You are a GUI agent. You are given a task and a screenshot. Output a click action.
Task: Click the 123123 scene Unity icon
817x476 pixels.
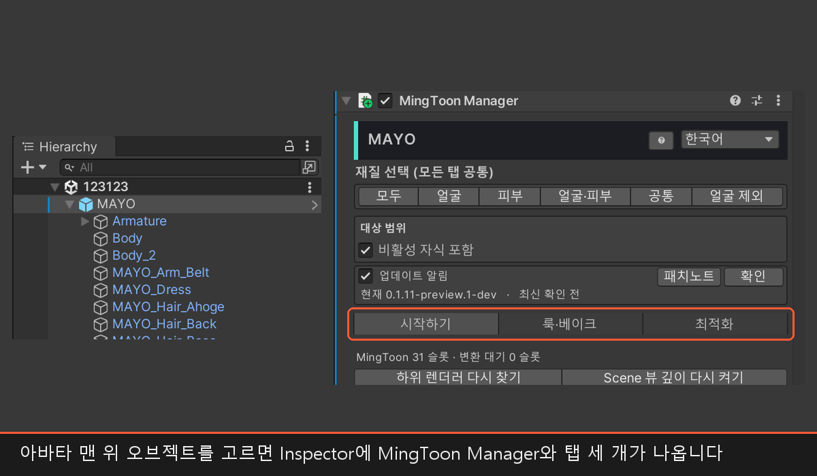click(x=71, y=187)
